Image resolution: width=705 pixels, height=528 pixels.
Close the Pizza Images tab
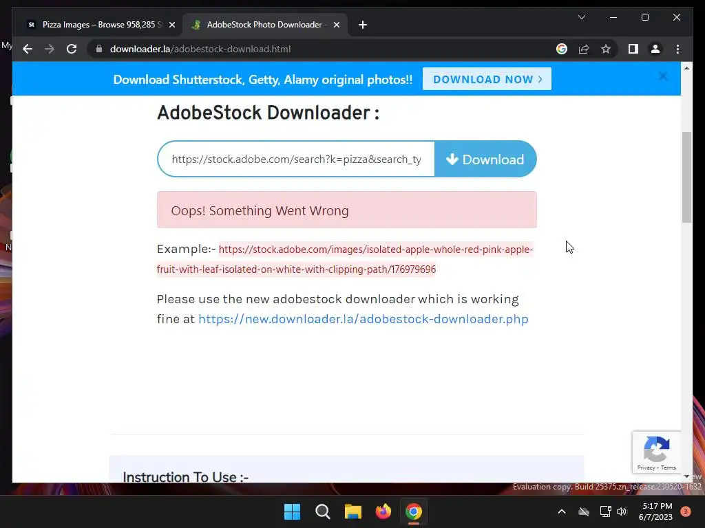pyautogui.click(x=171, y=25)
